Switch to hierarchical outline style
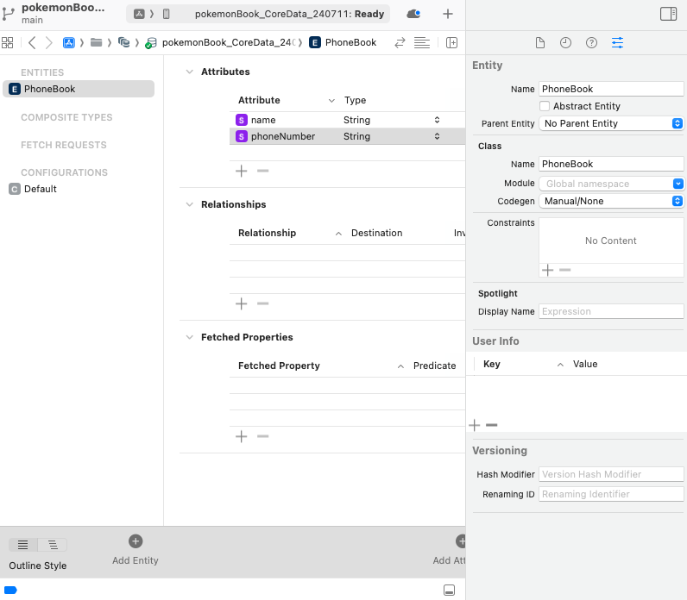687x600 pixels. point(53,545)
